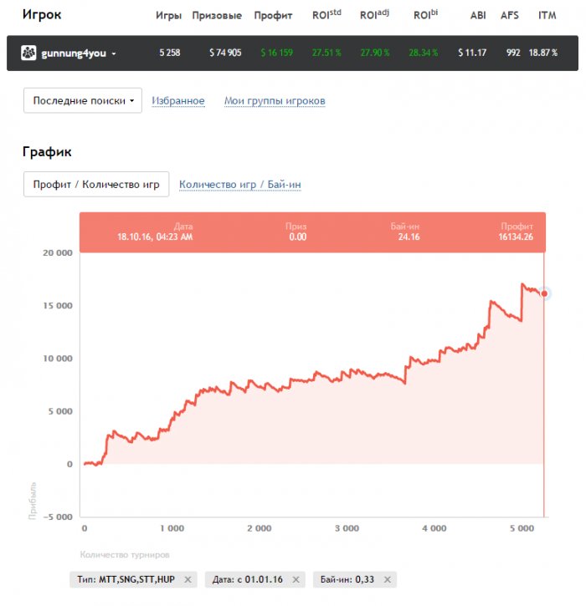Viewport: 586px width, 606px height.
Task: Open Мои группы игроков link
Action: pyautogui.click(x=275, y=101)
